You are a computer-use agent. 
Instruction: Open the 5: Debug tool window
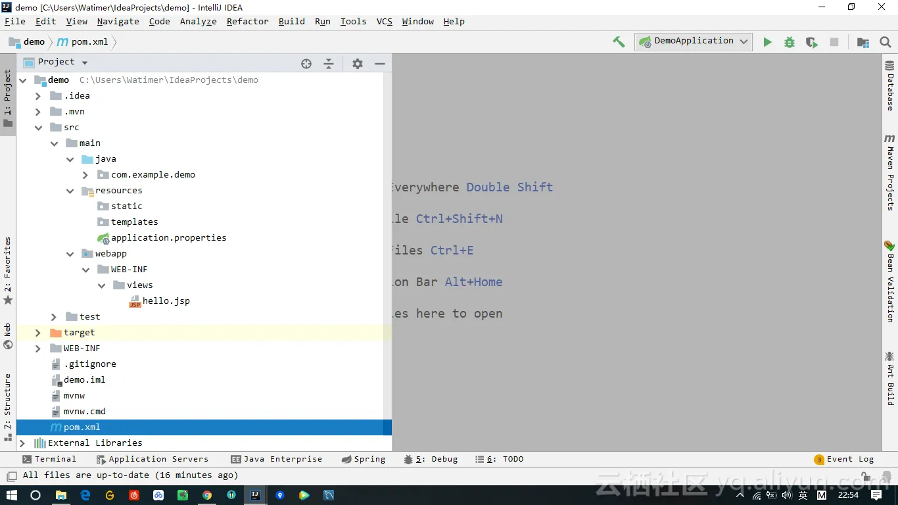click(x=431, y=459)
